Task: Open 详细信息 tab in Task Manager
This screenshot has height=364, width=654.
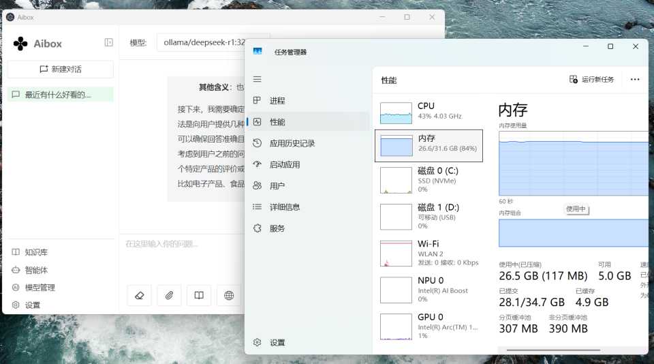Action: (x=308, y=207)
